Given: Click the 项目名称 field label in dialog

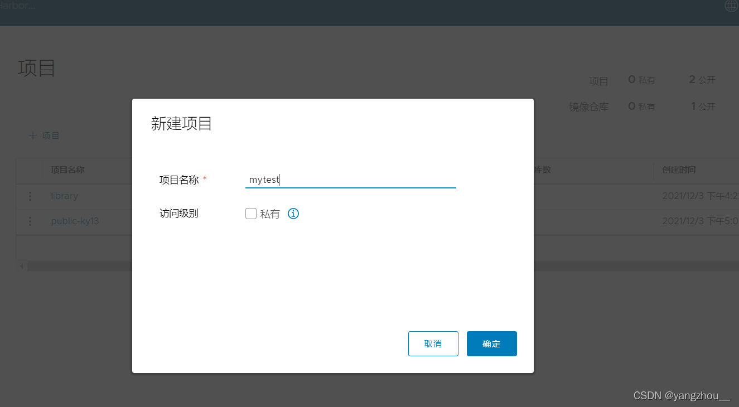Looking at the screenshot, I should [x=179, y=180].
